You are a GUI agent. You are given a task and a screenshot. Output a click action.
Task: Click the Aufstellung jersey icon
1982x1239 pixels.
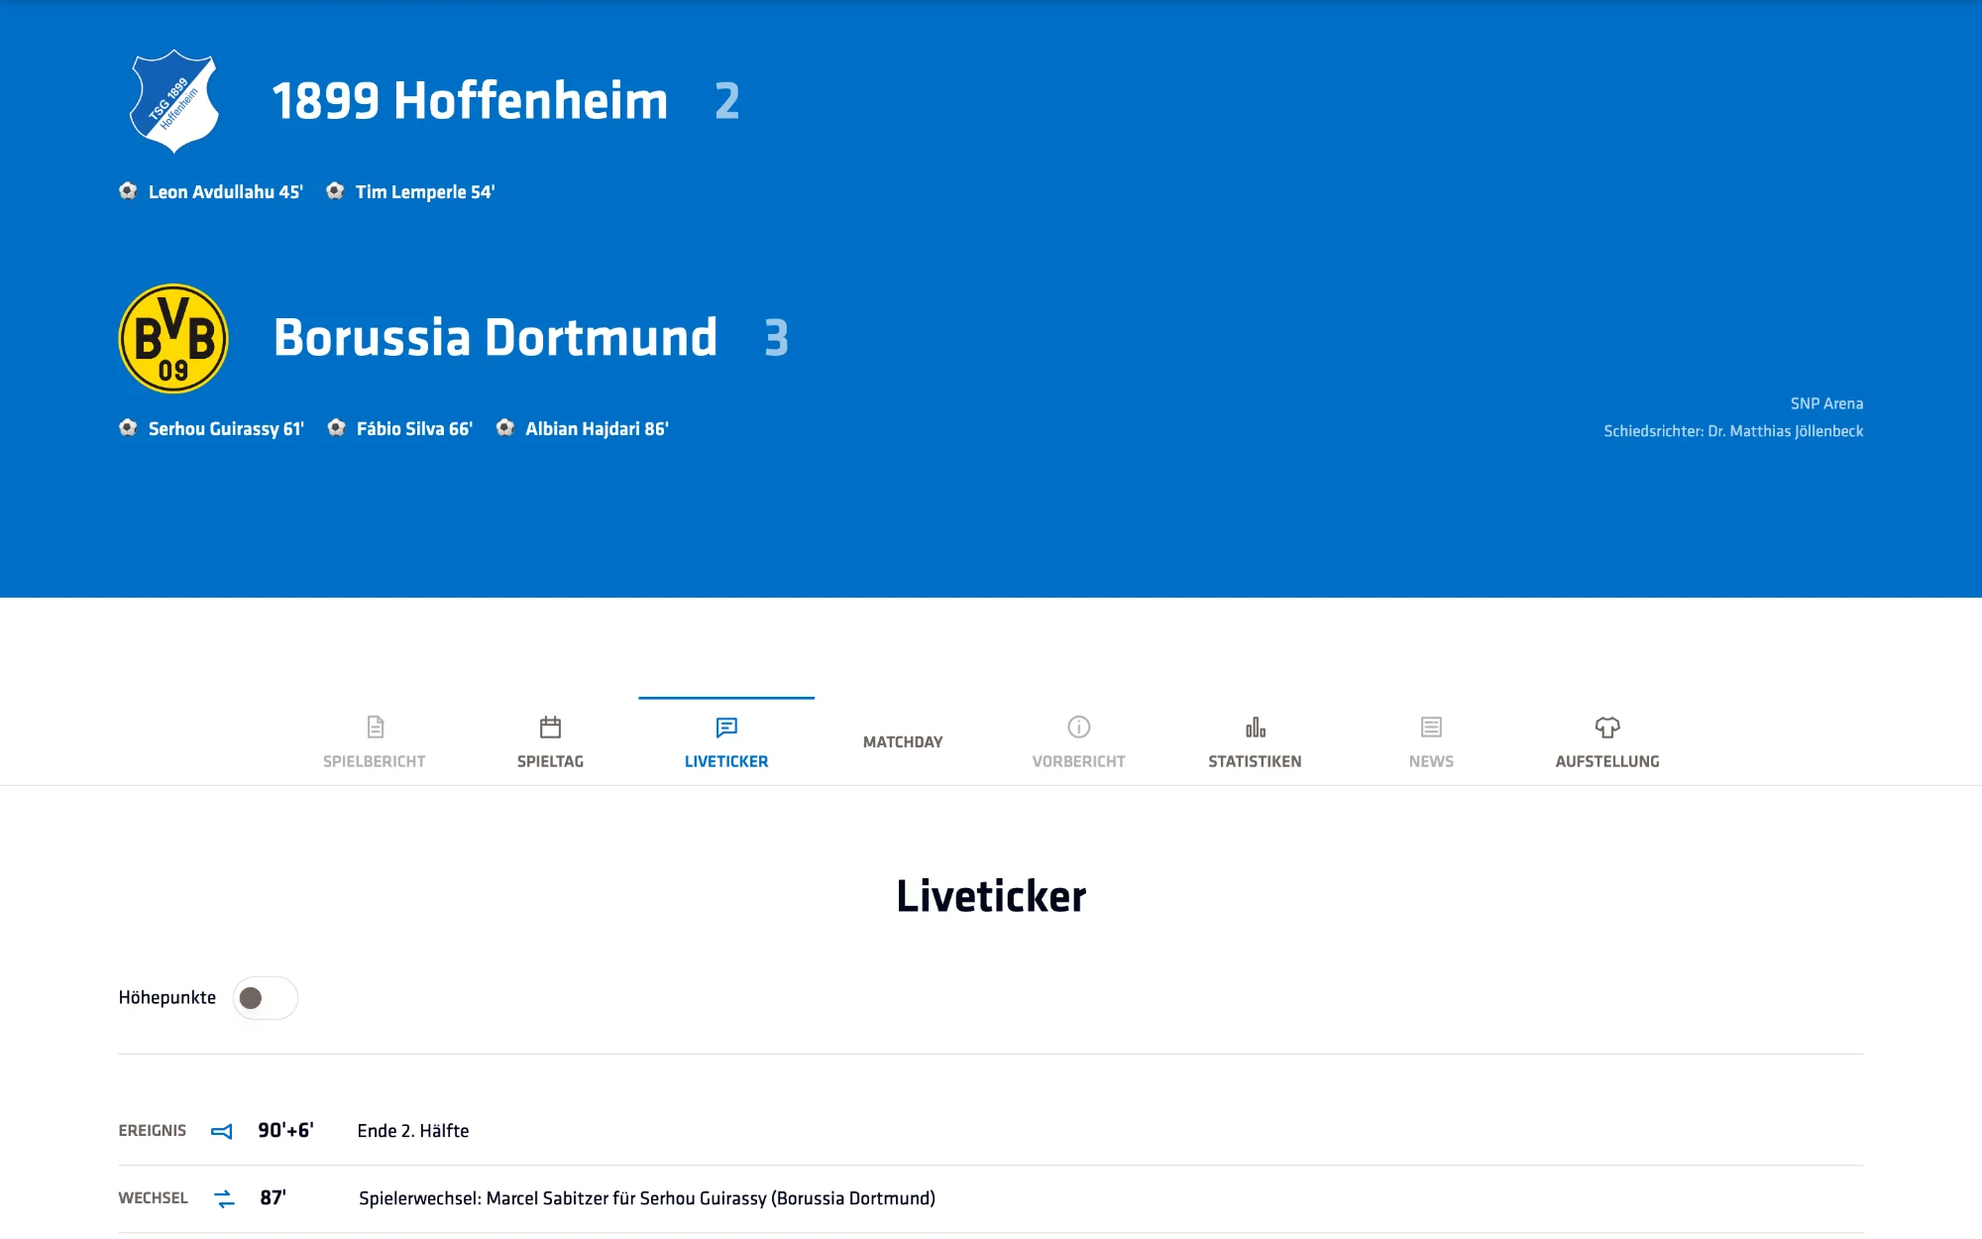(x=1607, y=728)
